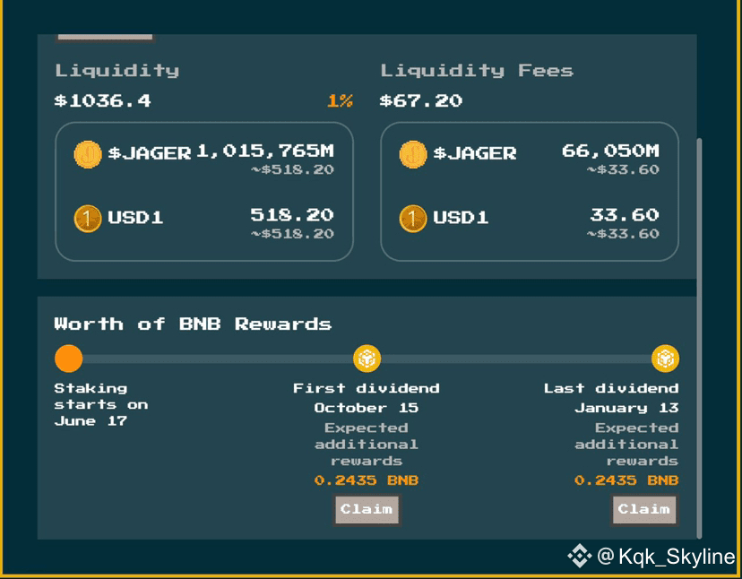Click the partially visible button above Liquidity
Screen dimensions: 742x579
pyautogui.click(x=105, y=37)
